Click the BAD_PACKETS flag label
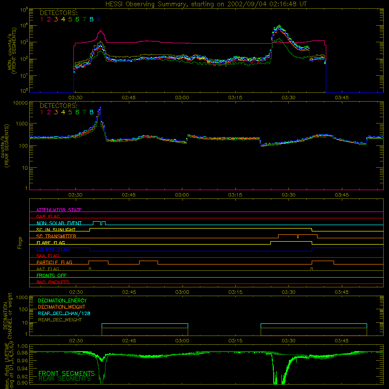The width and height of the screenshot is (389, 389). tap(53, 282)
